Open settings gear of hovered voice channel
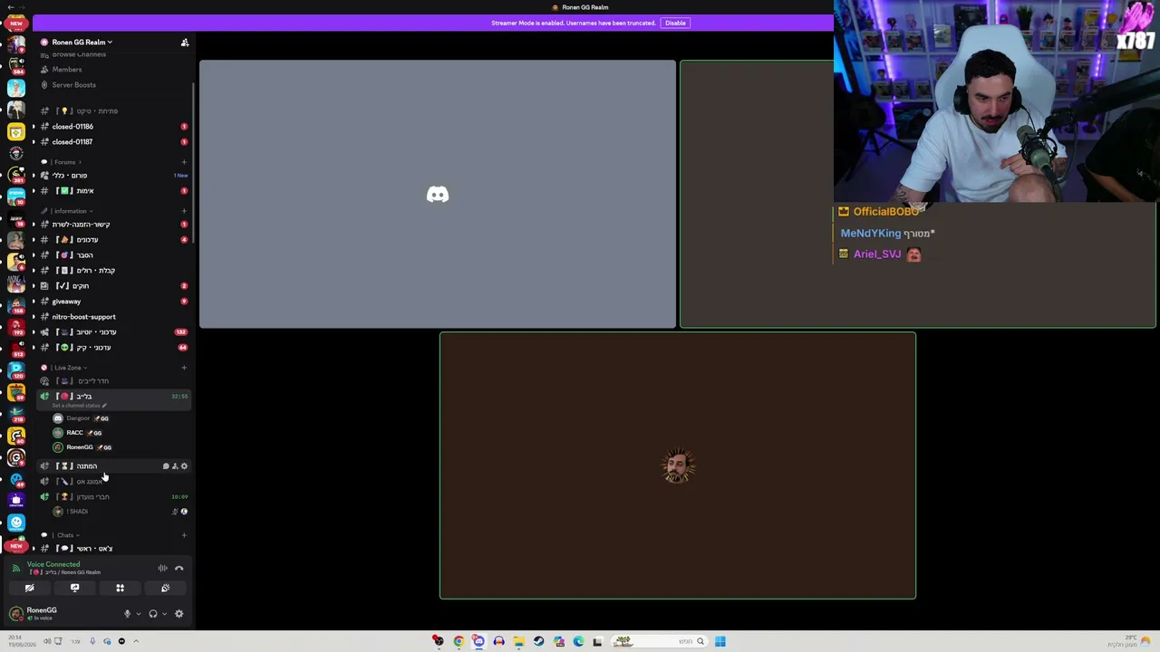The image size is (1160, 652). (184, 466)
